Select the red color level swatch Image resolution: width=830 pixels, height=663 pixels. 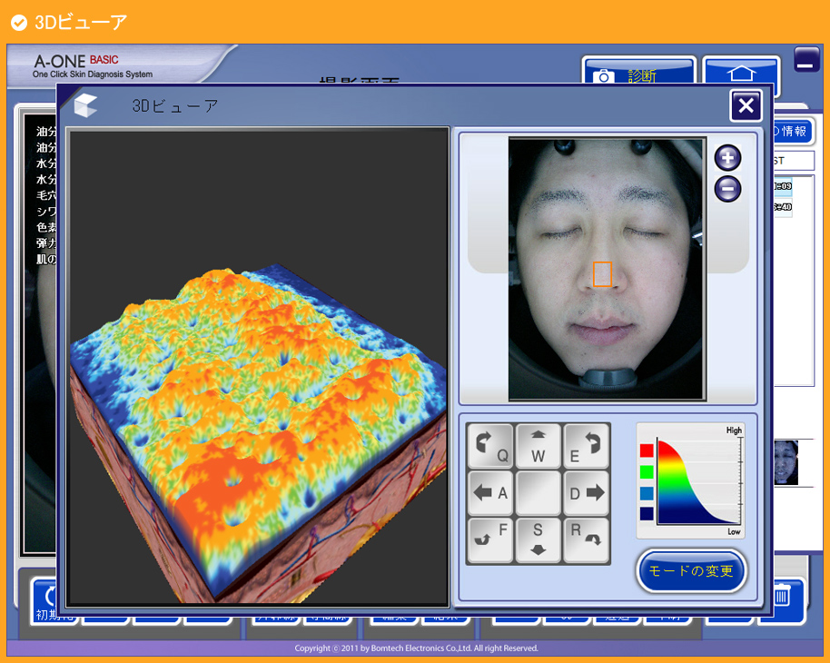pos(647,450)
